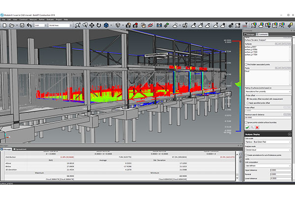Click the green checkmark accept icon

coord(247,127)
